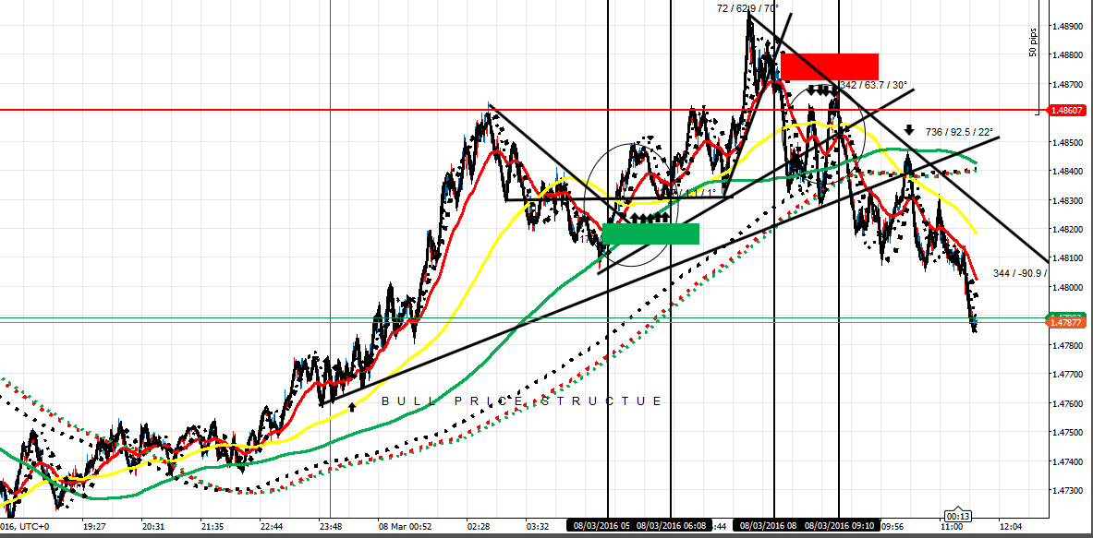Select the '736 / 92.5 / 22°' annotation
The height and width of the screenshot is (538, 1093).
tap(958, 132)
